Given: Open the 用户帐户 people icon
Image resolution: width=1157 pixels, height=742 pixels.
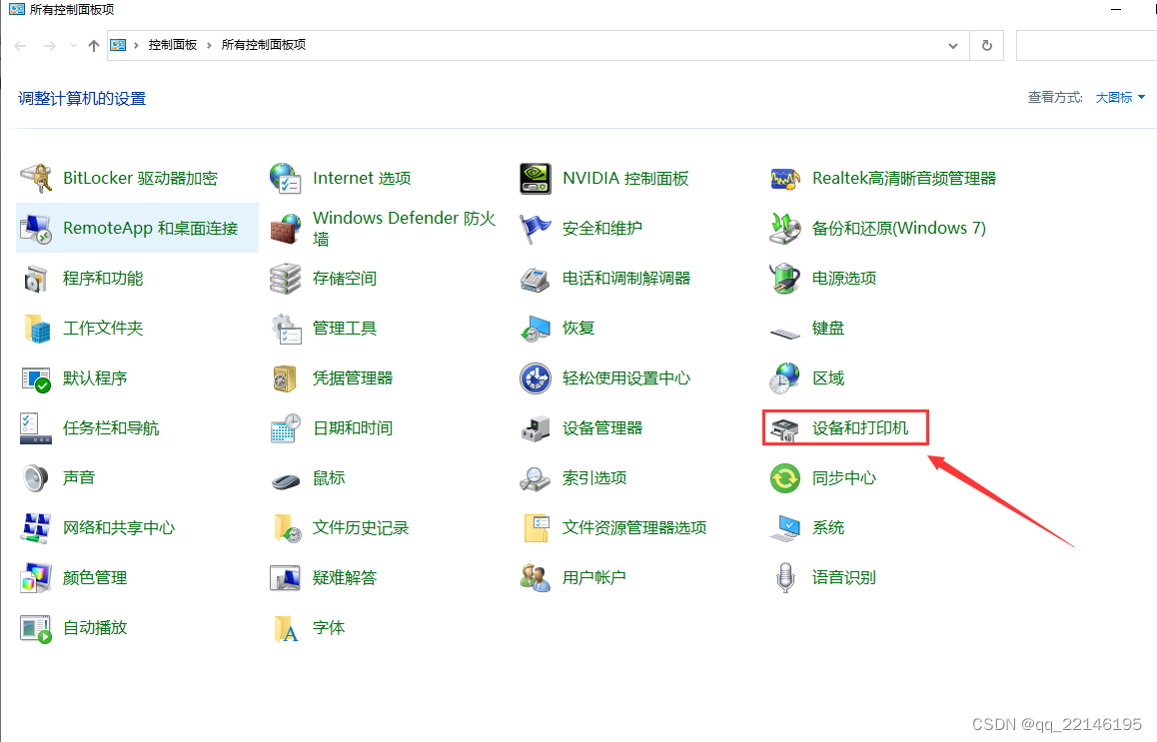Looking at the screenshot, I should coord(535,578).
